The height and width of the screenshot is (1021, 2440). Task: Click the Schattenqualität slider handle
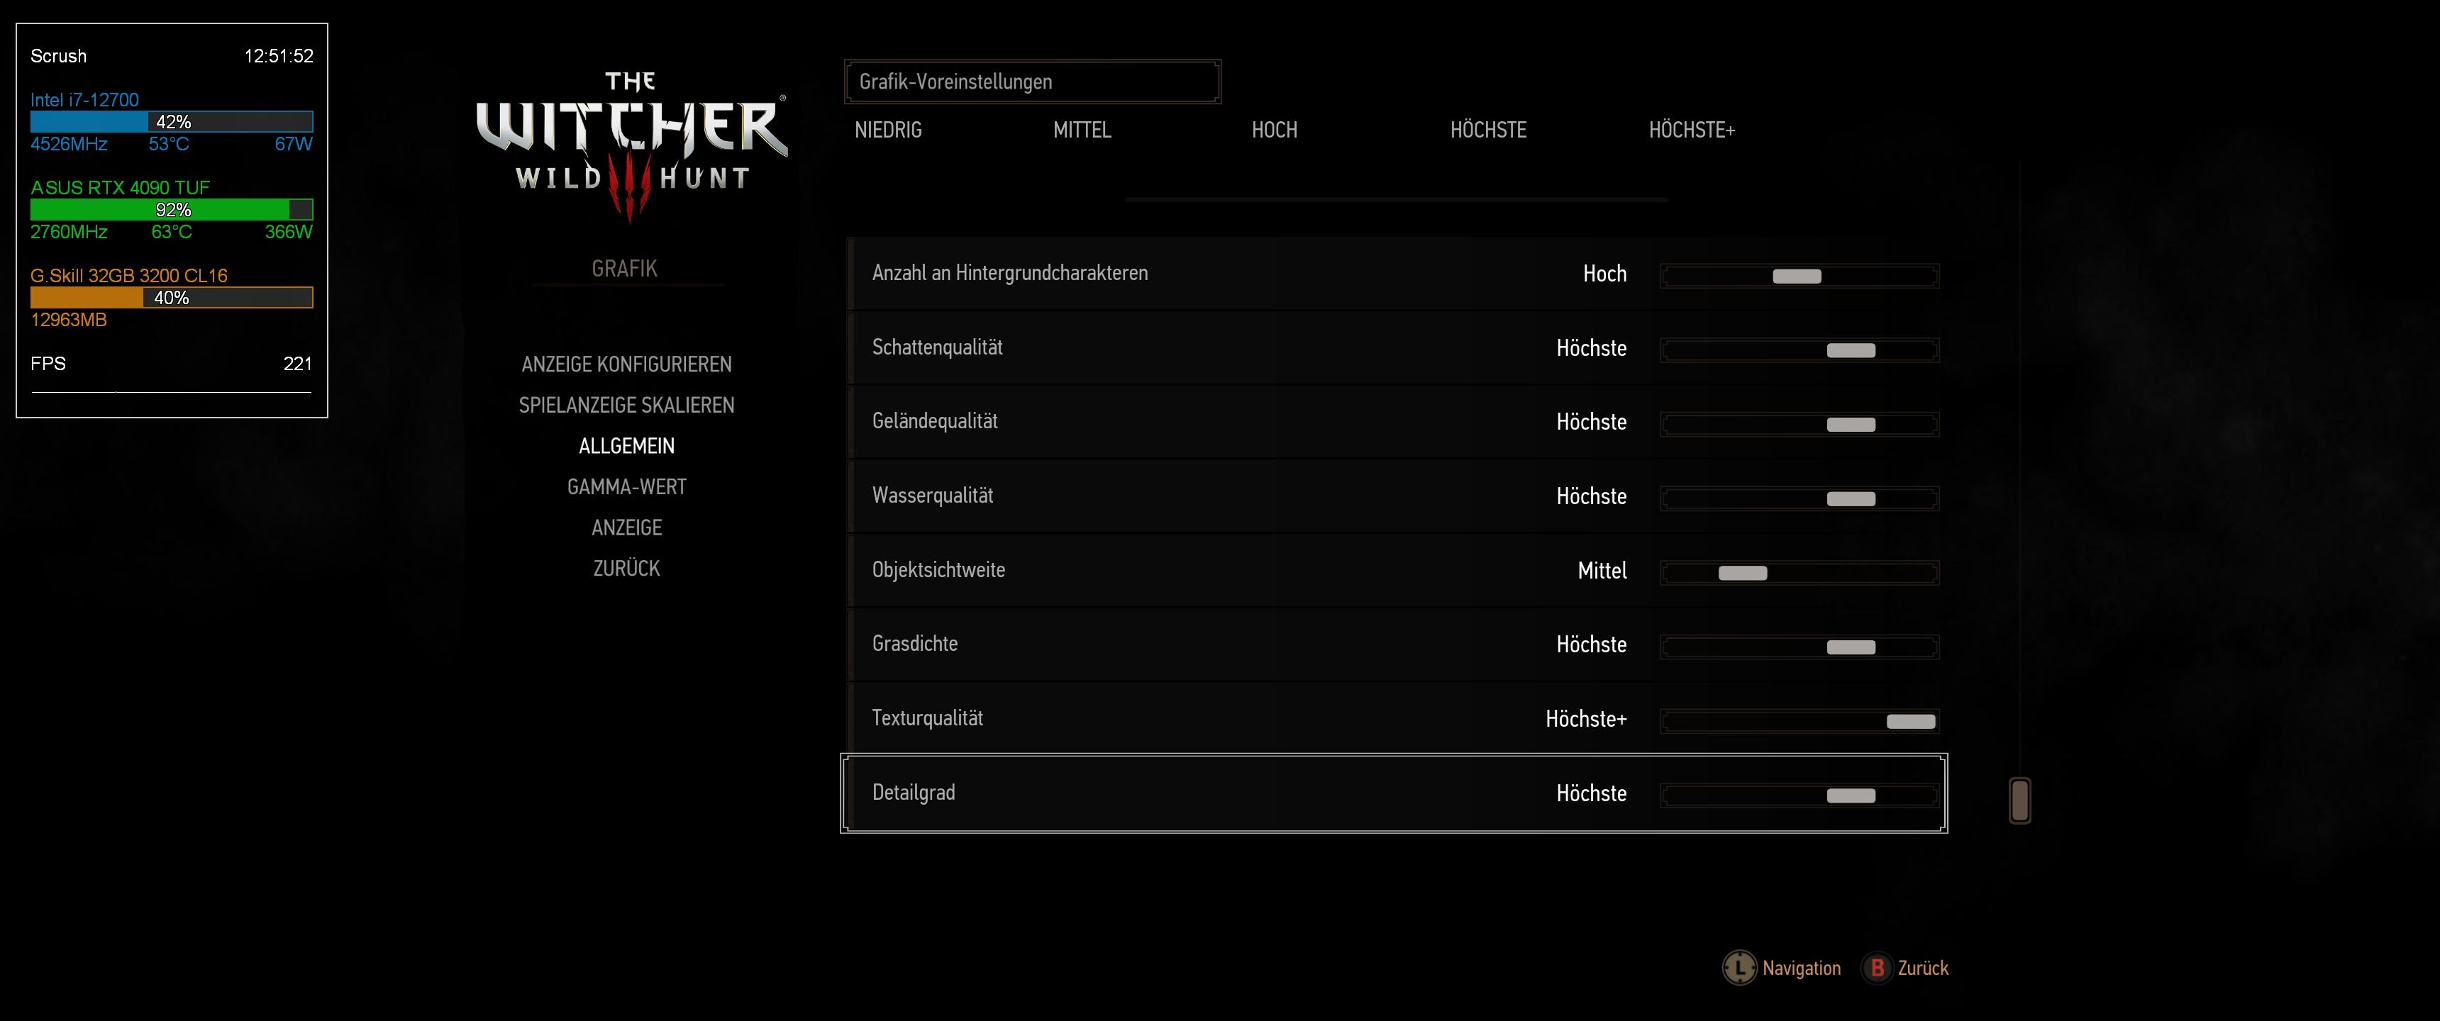pos(1851,350)
